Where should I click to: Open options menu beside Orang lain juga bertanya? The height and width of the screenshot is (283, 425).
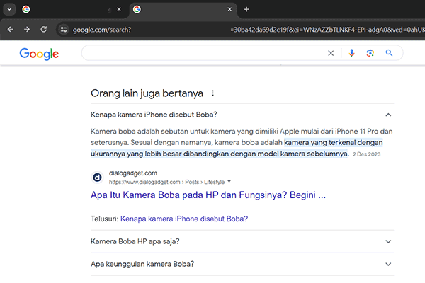212,93
